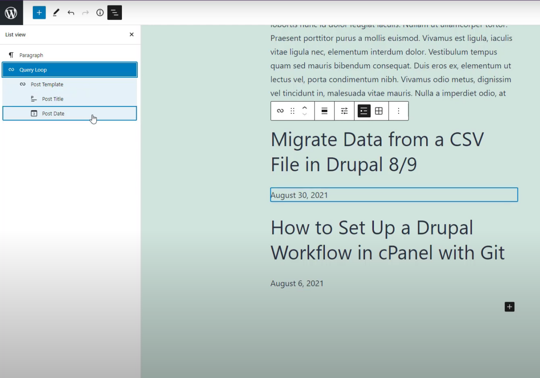Select Paragraph in the list view
The image size is (540, 378).
(70, 55)
